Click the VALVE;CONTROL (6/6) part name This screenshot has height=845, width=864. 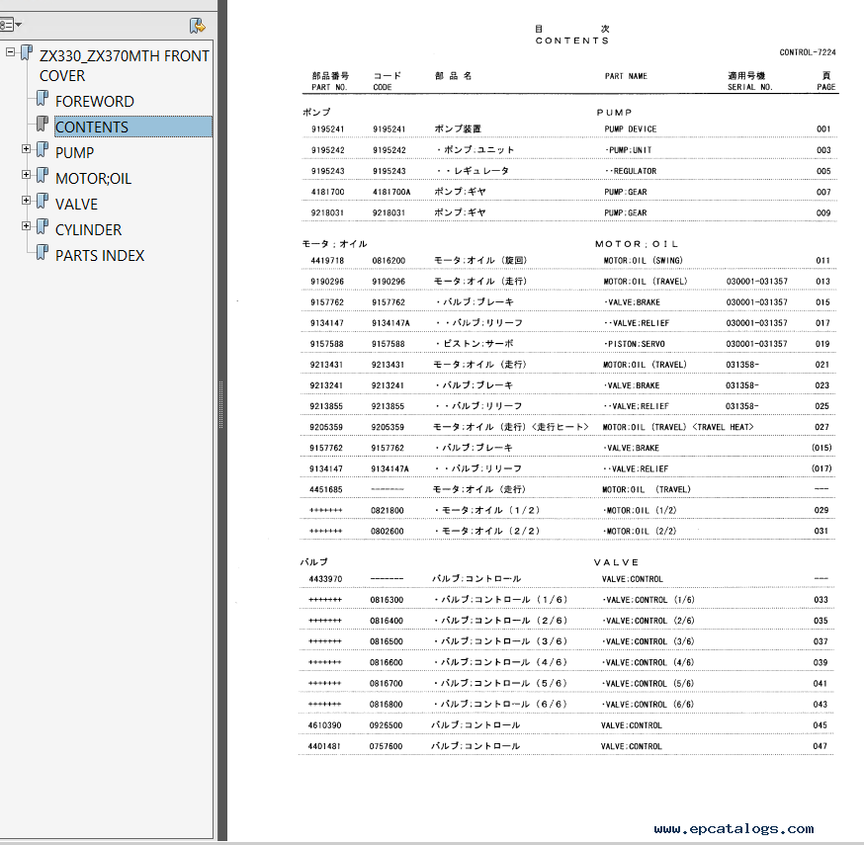(648, 705)
